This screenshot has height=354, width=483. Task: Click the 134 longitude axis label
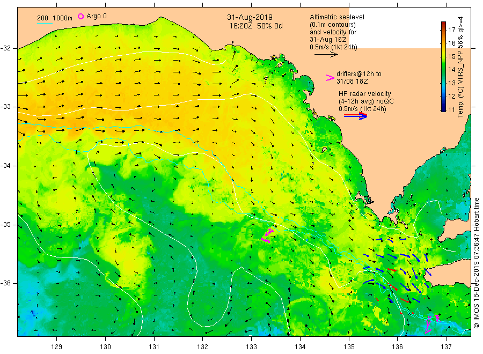pyautogui.click(x=300, y=347)
